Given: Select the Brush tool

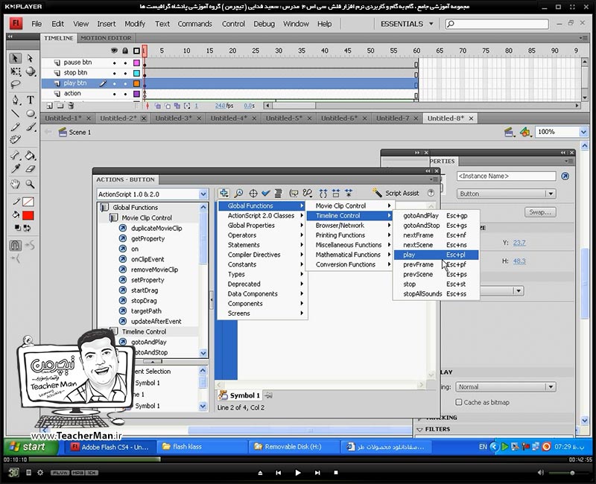Looking at the screenshot, I should point(31,127).
